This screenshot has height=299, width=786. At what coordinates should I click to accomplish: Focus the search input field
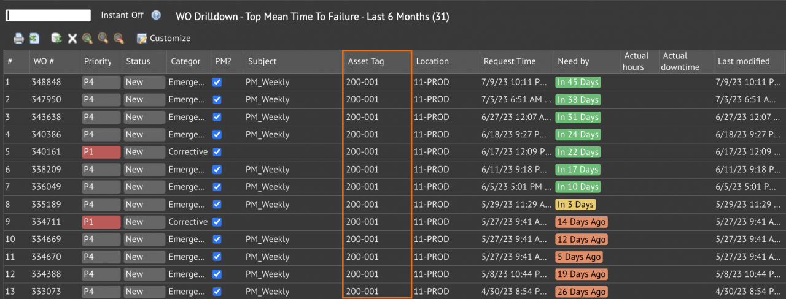pos(48,16)
